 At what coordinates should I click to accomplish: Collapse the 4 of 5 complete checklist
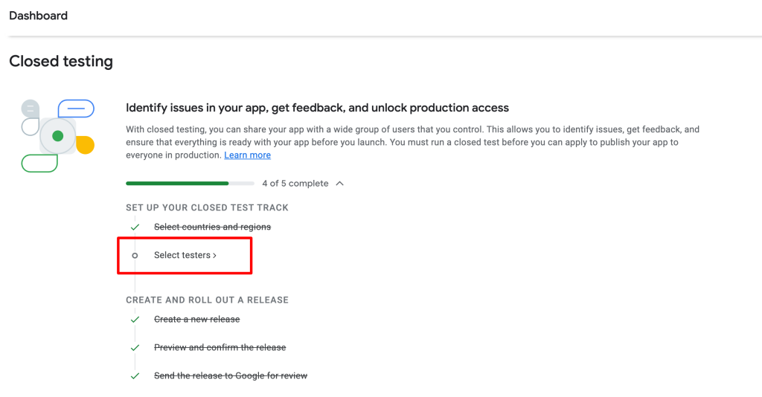[x=339, y=184]
